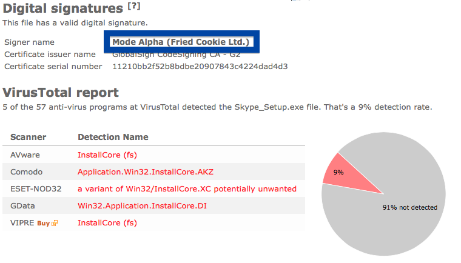
Task: Click the Win32/InstallCore.XC potentially unwanted detection
Action: [187, 189]
